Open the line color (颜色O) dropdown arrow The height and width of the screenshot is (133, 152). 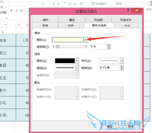[77, 61]
